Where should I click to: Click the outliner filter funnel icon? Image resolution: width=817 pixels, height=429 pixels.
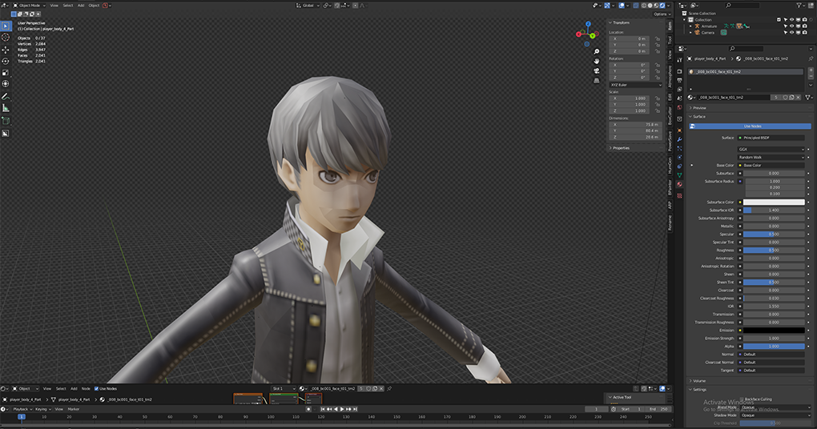(x=799, y=6)
